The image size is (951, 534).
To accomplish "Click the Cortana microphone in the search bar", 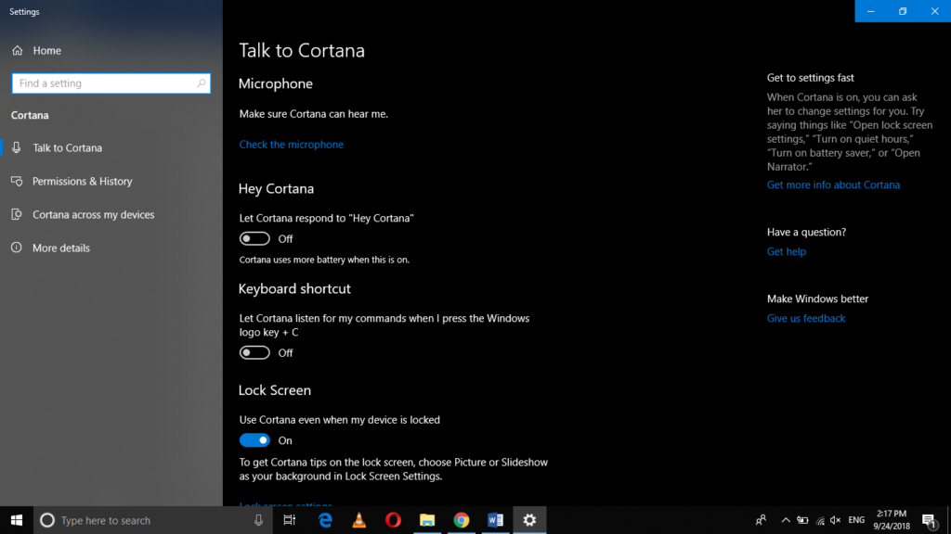I will click(259, 520).
